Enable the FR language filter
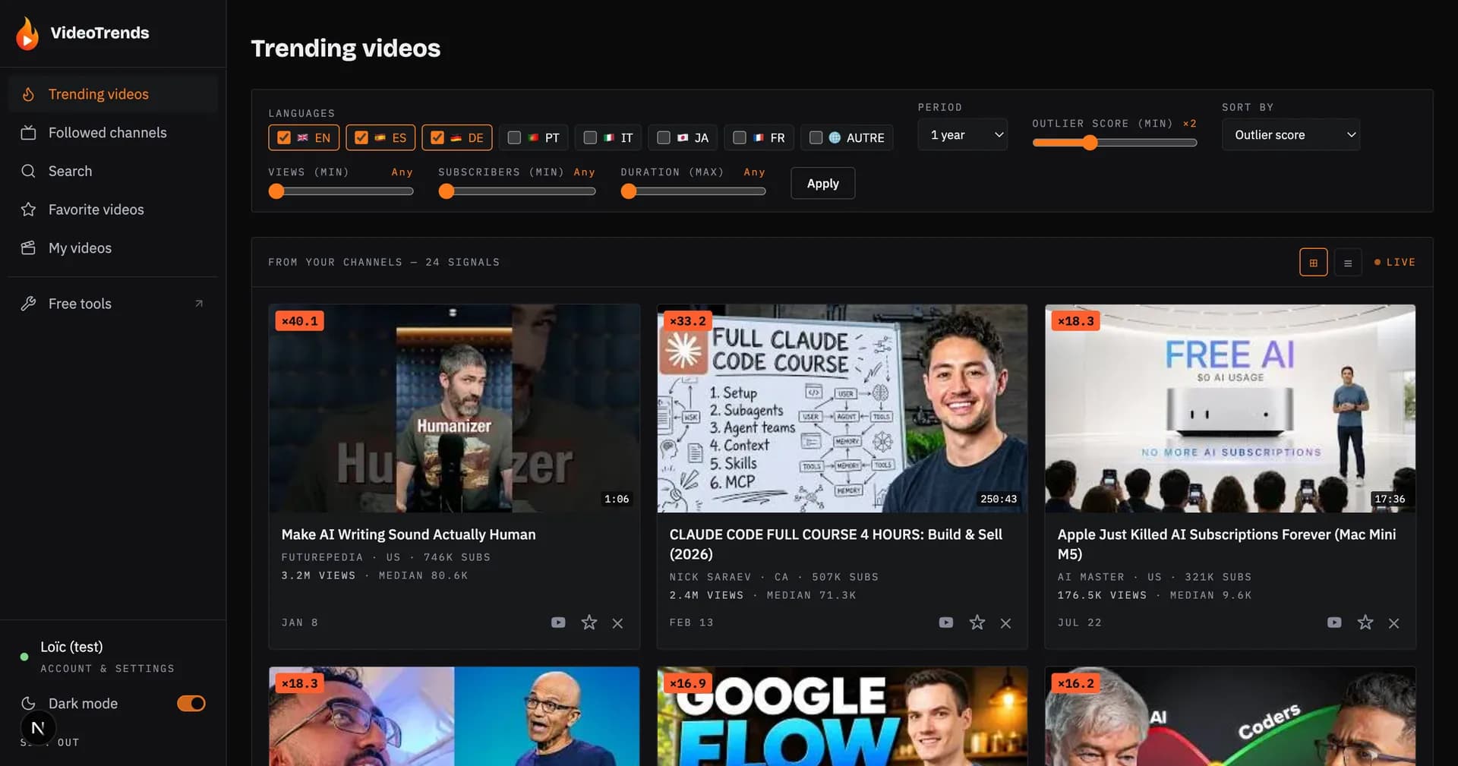1458x766 pixels. [759, 137]
